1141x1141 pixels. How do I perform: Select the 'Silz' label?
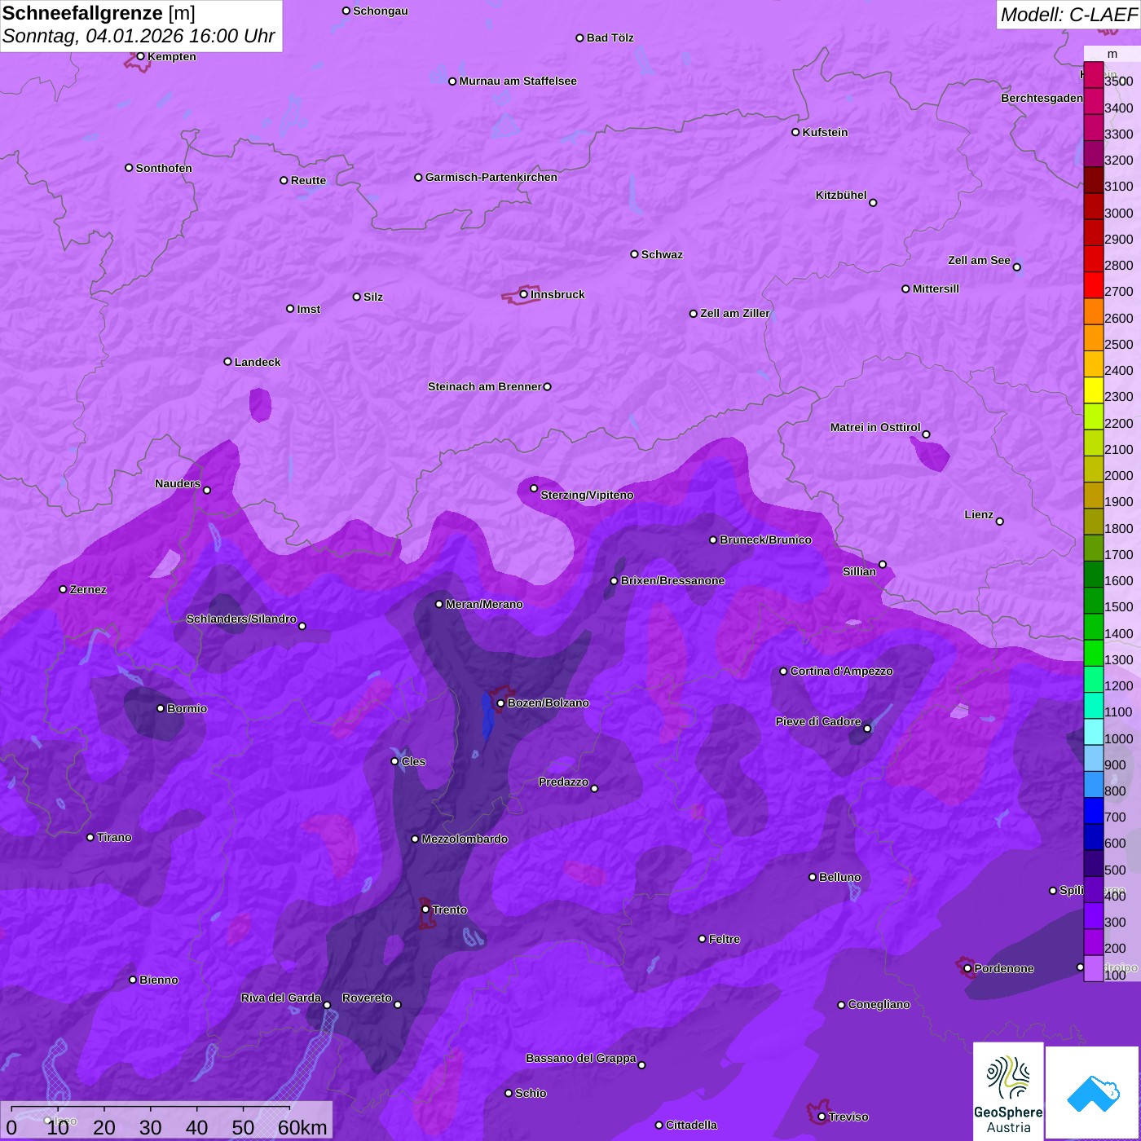pyautogui.click(x=373, y=297)
